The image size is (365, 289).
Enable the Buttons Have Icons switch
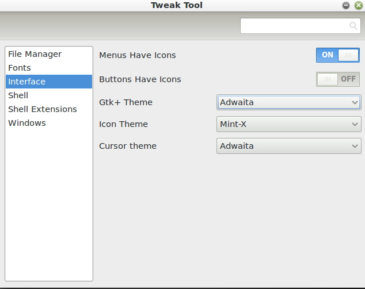click(337, 79)
